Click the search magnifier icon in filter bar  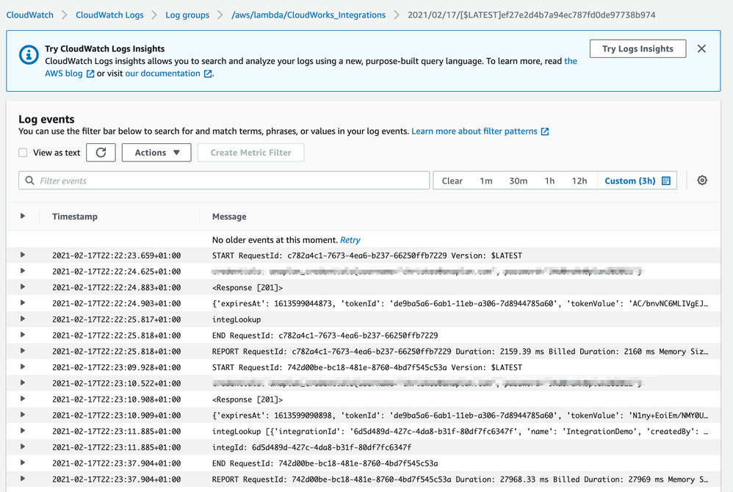tap(29, 181)
